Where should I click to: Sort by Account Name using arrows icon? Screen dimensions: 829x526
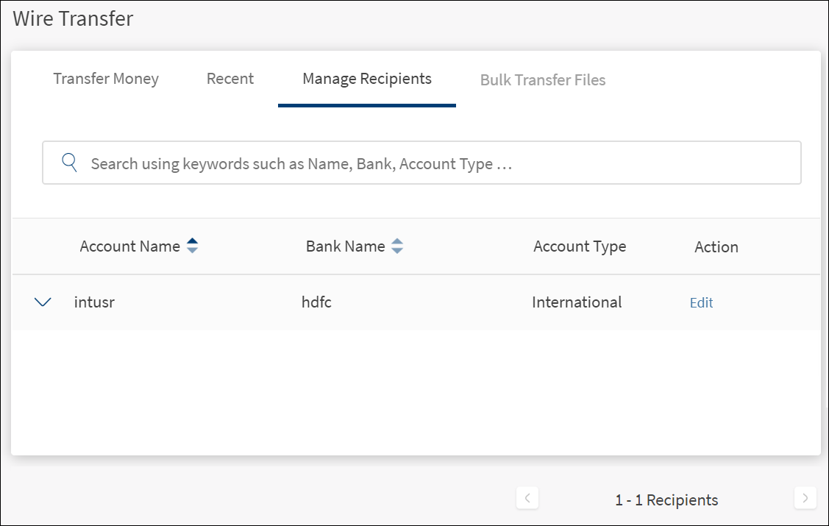point(192,246)
